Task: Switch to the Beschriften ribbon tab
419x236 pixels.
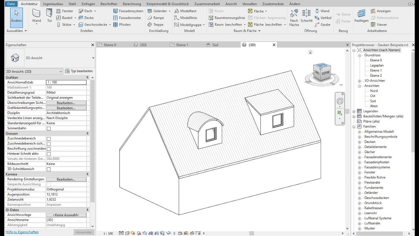Action: [x=109, y=4]
